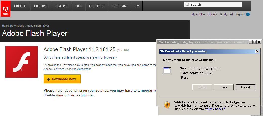The height and width of the screenshot is (116, 263).
Task: Open the My cart link
Action: 228,14
